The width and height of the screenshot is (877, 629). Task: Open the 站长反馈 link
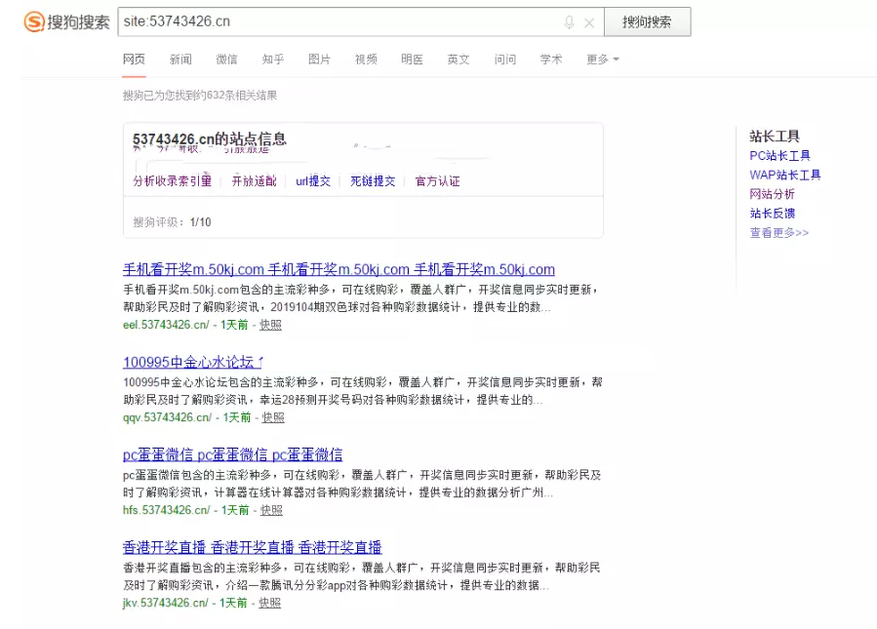[x=773, y=213]
